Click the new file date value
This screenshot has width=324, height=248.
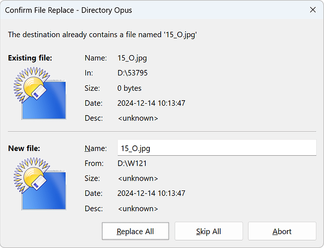pyautogui.click(x=151, y=193)
